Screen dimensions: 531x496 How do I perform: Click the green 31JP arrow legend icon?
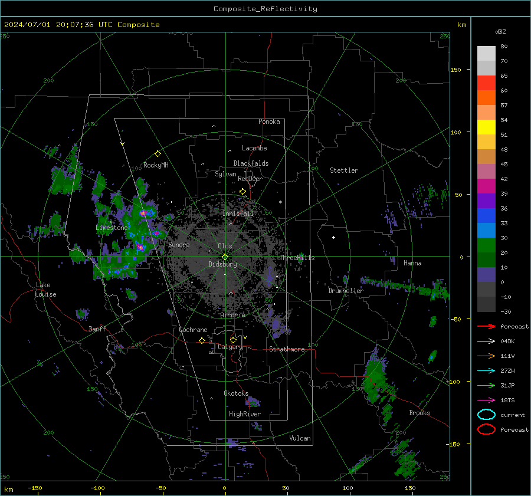pos(486,385)
